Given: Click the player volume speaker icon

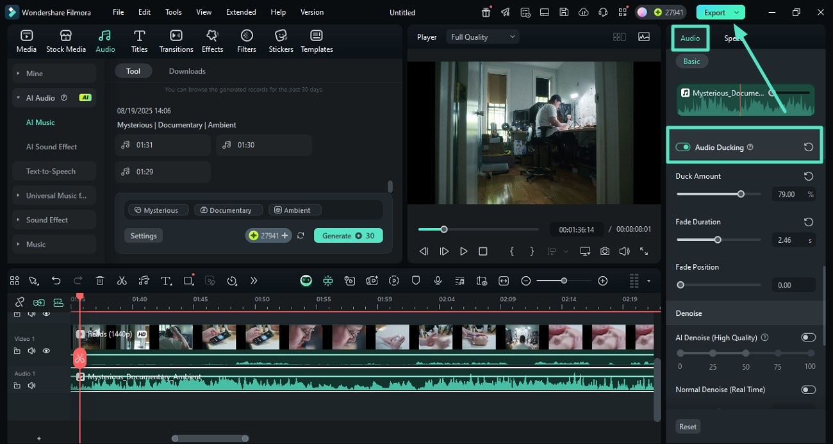Looking at the screenshot, I should pos(624,252).
